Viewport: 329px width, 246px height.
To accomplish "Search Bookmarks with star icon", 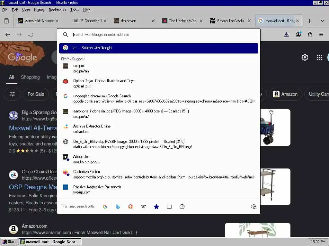I will coord(156,207).
